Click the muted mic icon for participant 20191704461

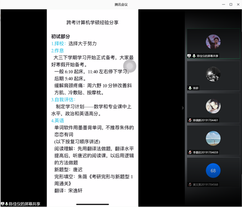[x=190, y=120]
